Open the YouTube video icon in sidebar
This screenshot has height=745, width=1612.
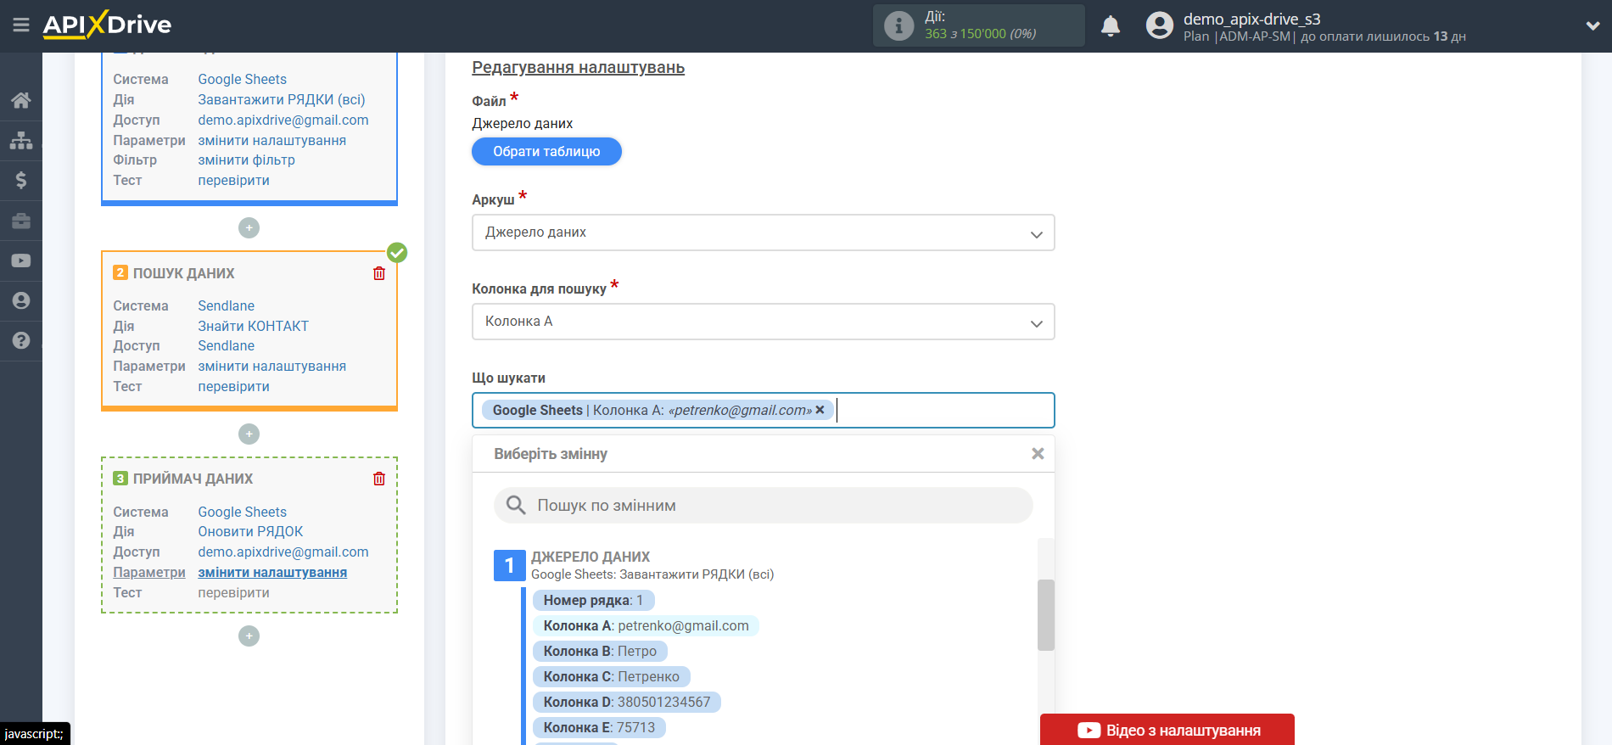(21, 260)
